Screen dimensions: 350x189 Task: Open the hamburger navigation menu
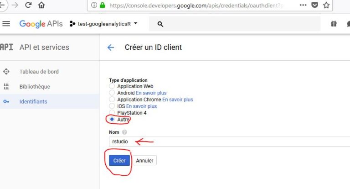coord(6,24)
